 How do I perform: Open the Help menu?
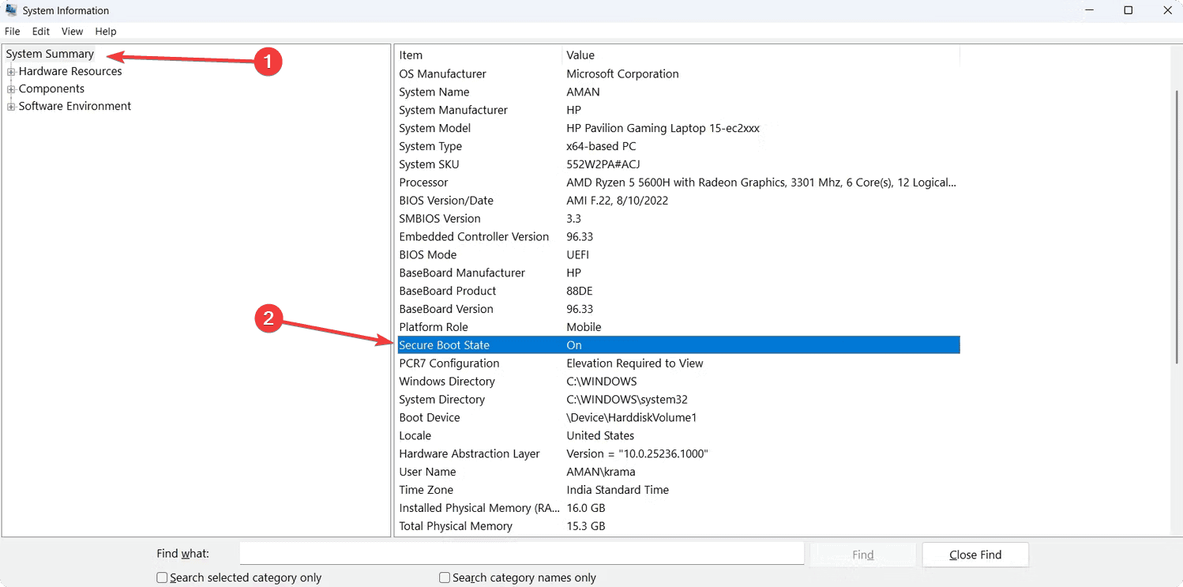[106, 32]
